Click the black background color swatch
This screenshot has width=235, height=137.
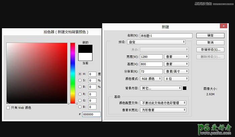coord(184,88)
